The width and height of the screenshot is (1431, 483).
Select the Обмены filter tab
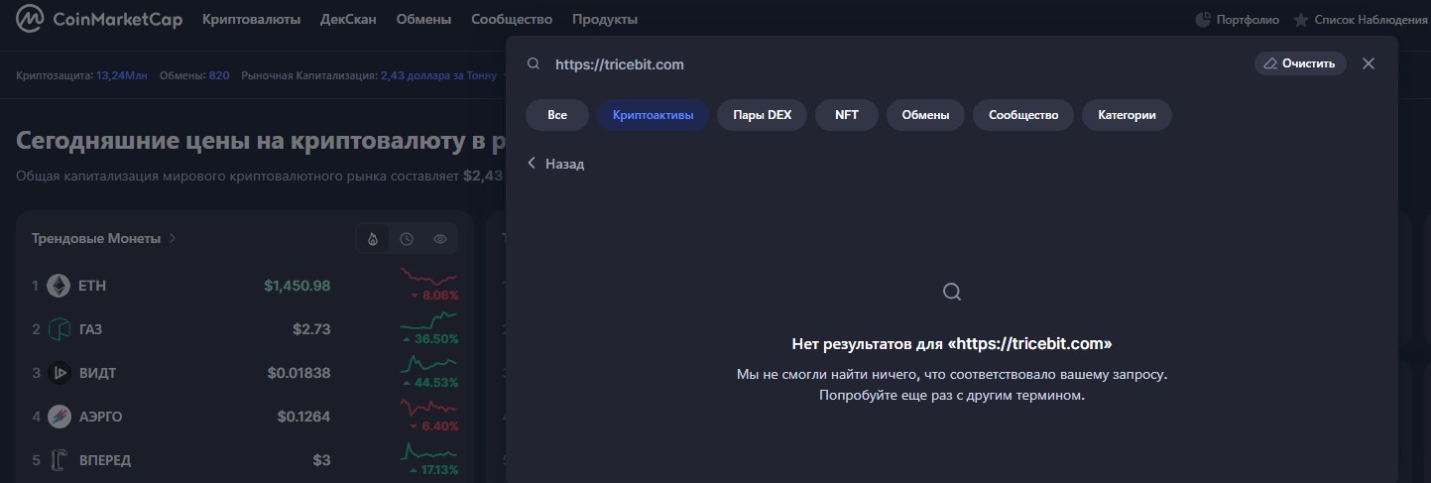tap(925, 115)
